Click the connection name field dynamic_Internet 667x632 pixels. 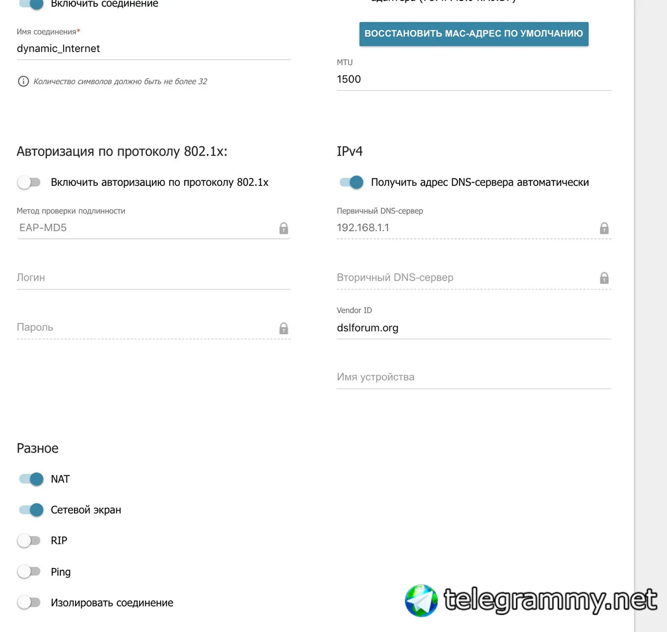[x=153, y=48]
